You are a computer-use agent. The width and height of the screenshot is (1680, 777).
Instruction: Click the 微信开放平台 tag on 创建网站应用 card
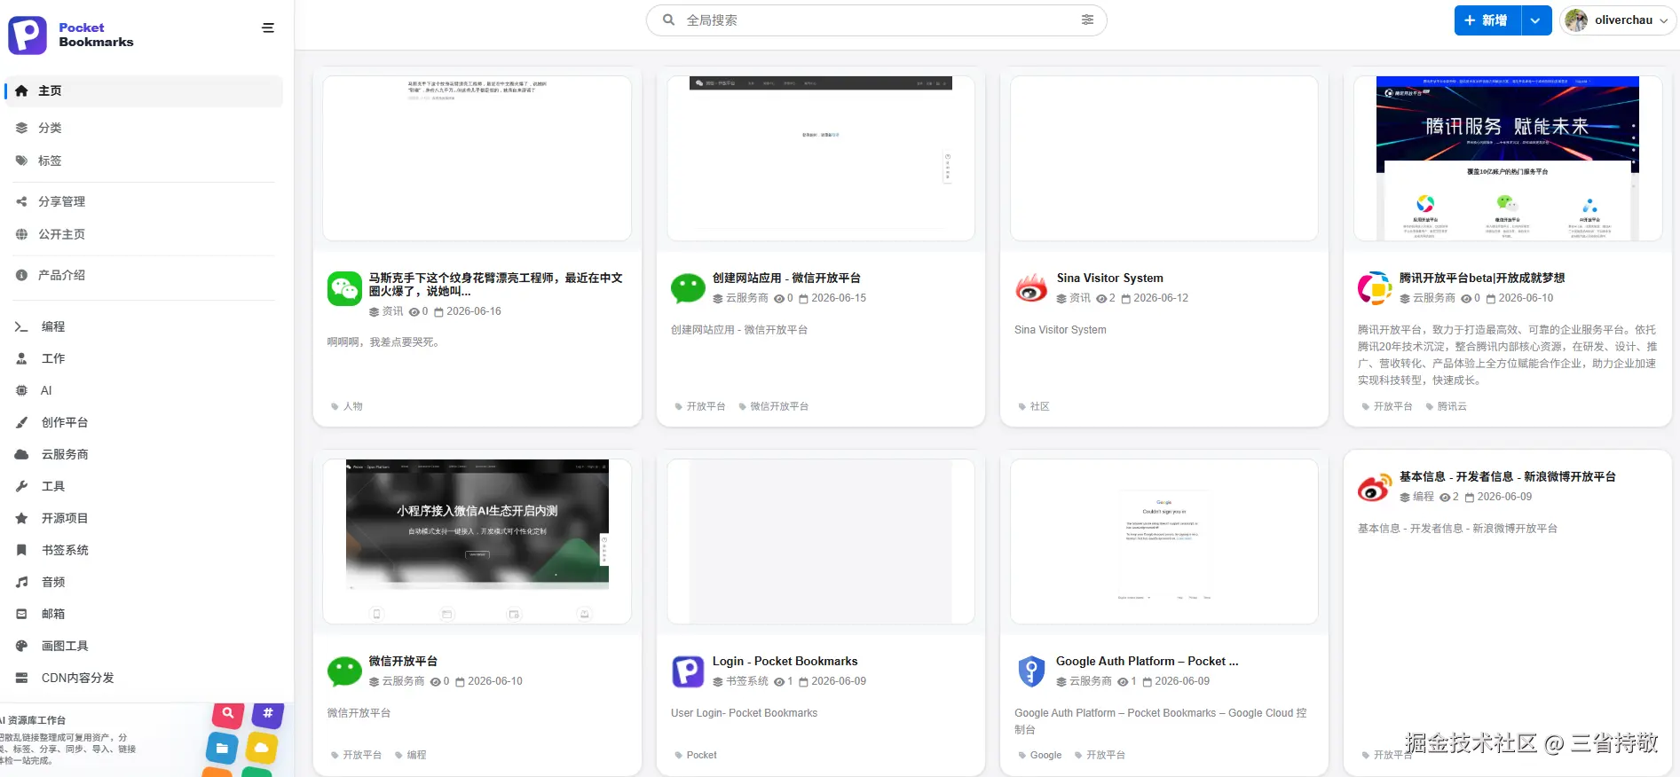774,406
